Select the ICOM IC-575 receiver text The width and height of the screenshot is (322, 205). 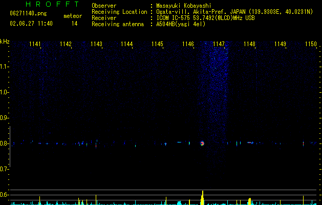pos(205,18)
